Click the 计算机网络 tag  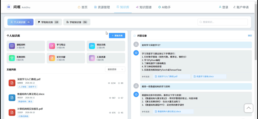click(x=23, y=116)
